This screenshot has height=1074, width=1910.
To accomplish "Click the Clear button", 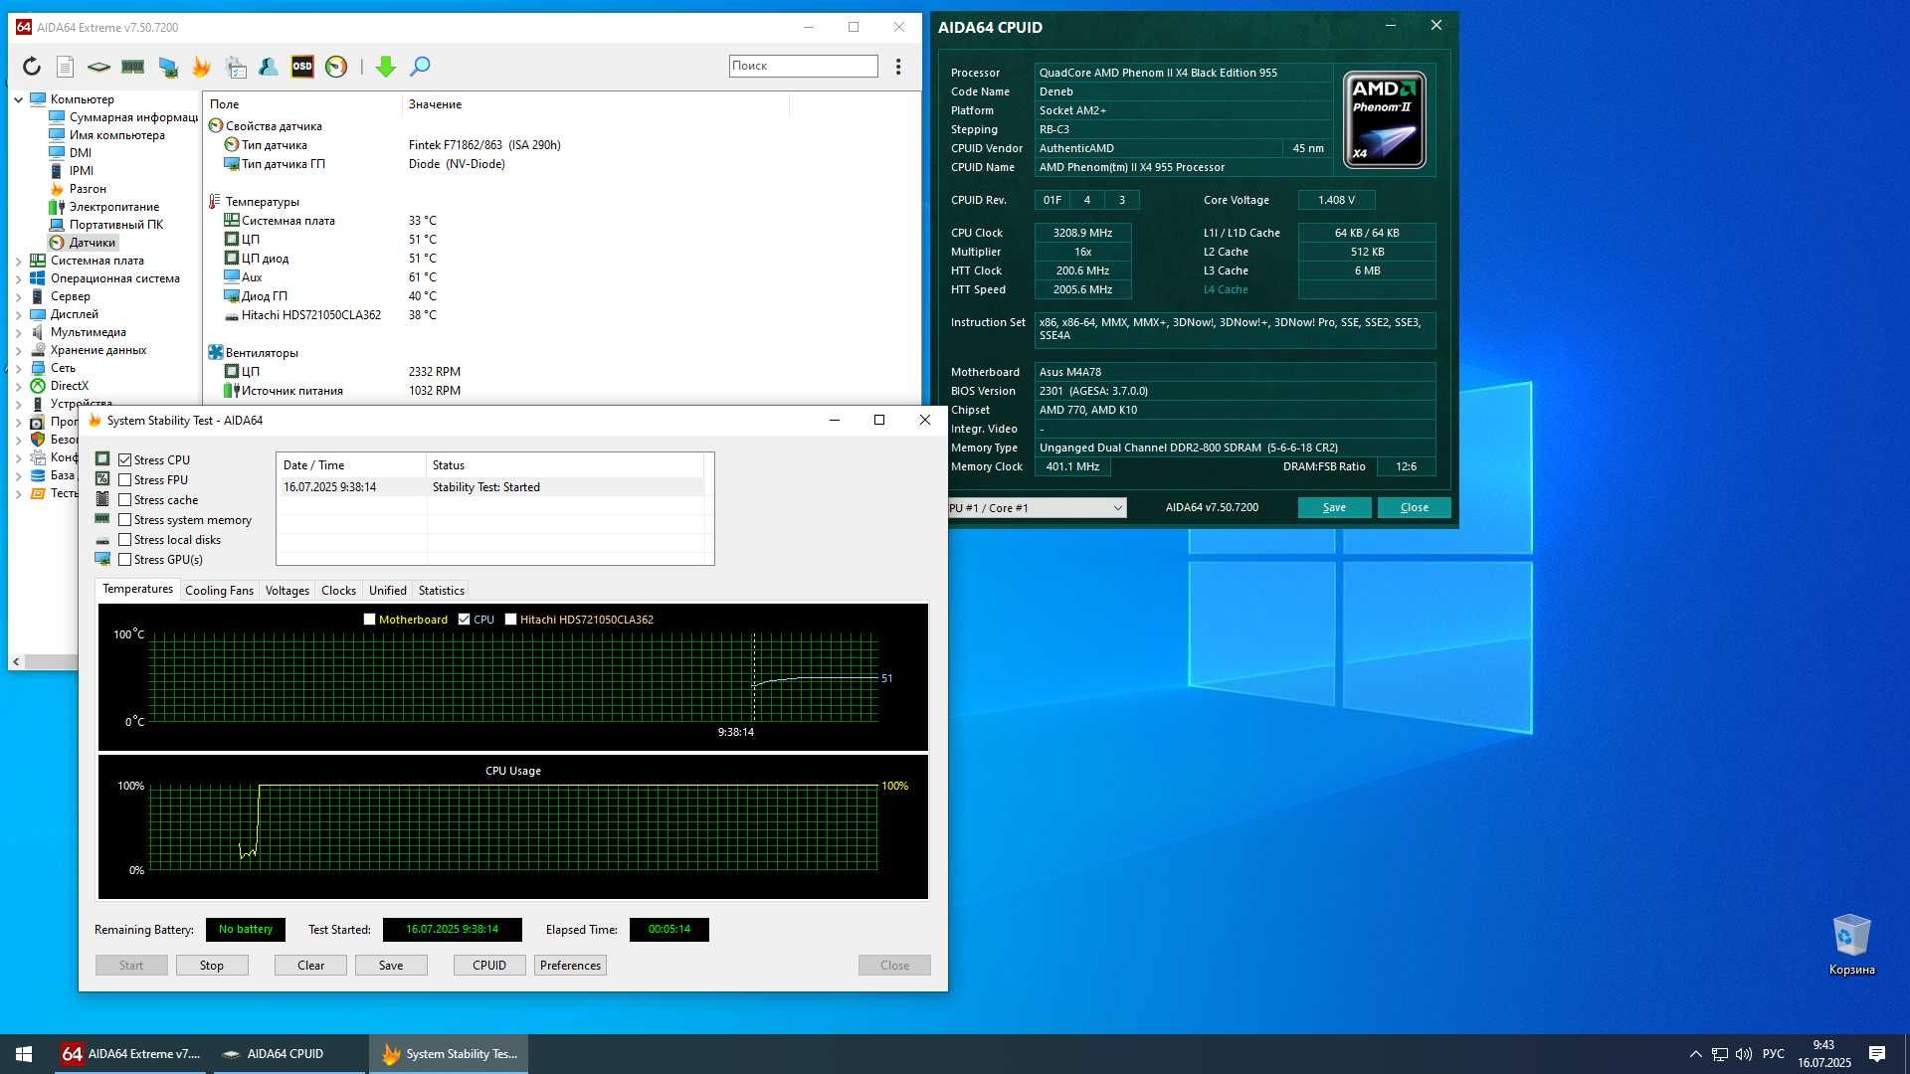I will (x=311, y=966).
